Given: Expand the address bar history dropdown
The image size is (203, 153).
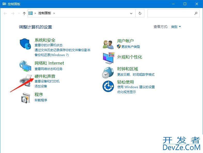Looking at the screenshot, I should [x=131, y=13].
